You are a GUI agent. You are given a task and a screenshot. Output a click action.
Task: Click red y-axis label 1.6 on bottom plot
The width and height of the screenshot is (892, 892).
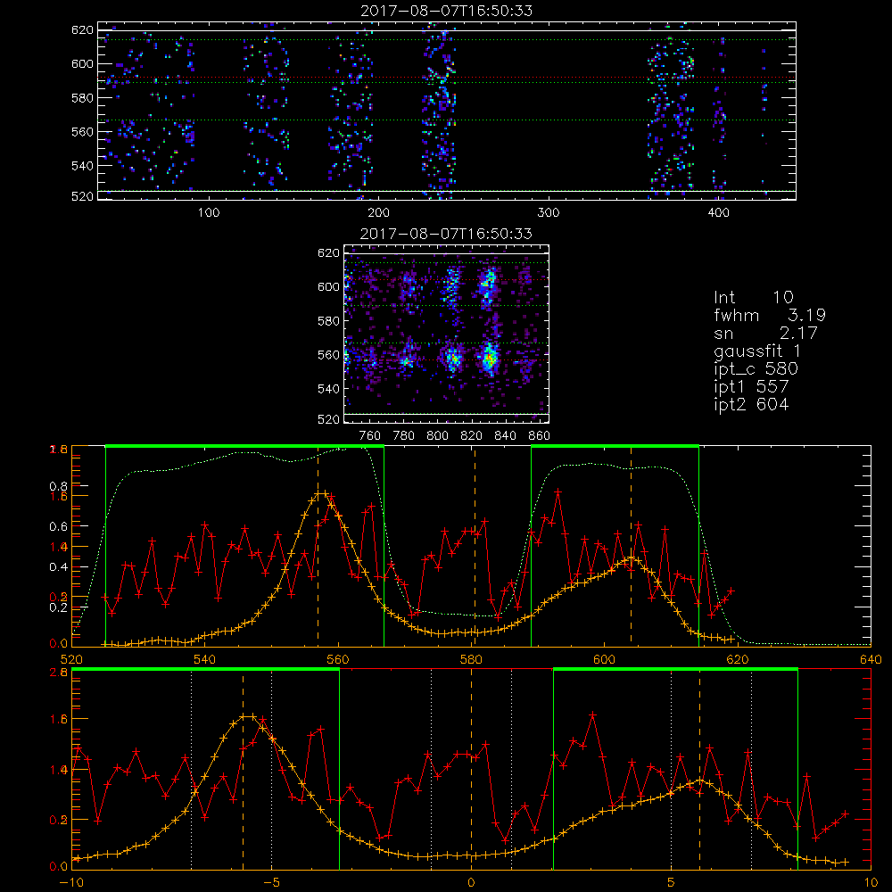(58, 720)
